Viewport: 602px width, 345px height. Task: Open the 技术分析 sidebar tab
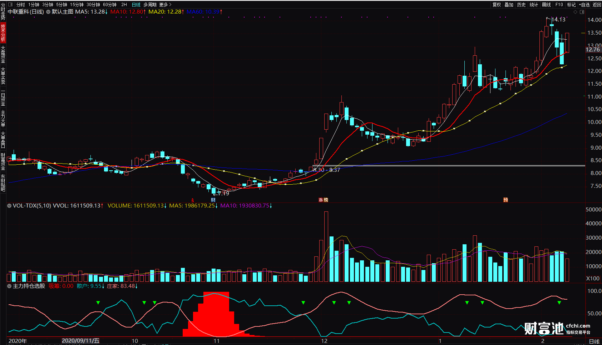point(3,32)
